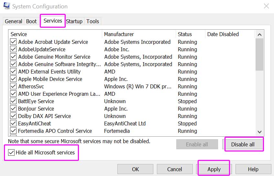Click Windows (R) Win 7 DDK manufacturer cell
This screenshot has height=176, width=274.
coord(138,86)
